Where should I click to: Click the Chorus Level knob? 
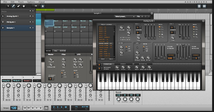point(117,67)
